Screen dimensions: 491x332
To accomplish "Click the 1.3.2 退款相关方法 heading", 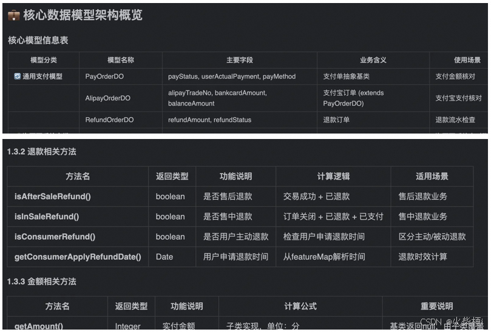I will point(42,152).
